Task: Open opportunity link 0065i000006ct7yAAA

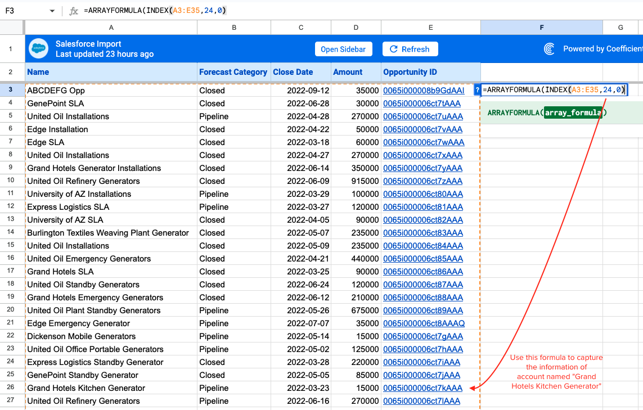Action: point(423,168)
